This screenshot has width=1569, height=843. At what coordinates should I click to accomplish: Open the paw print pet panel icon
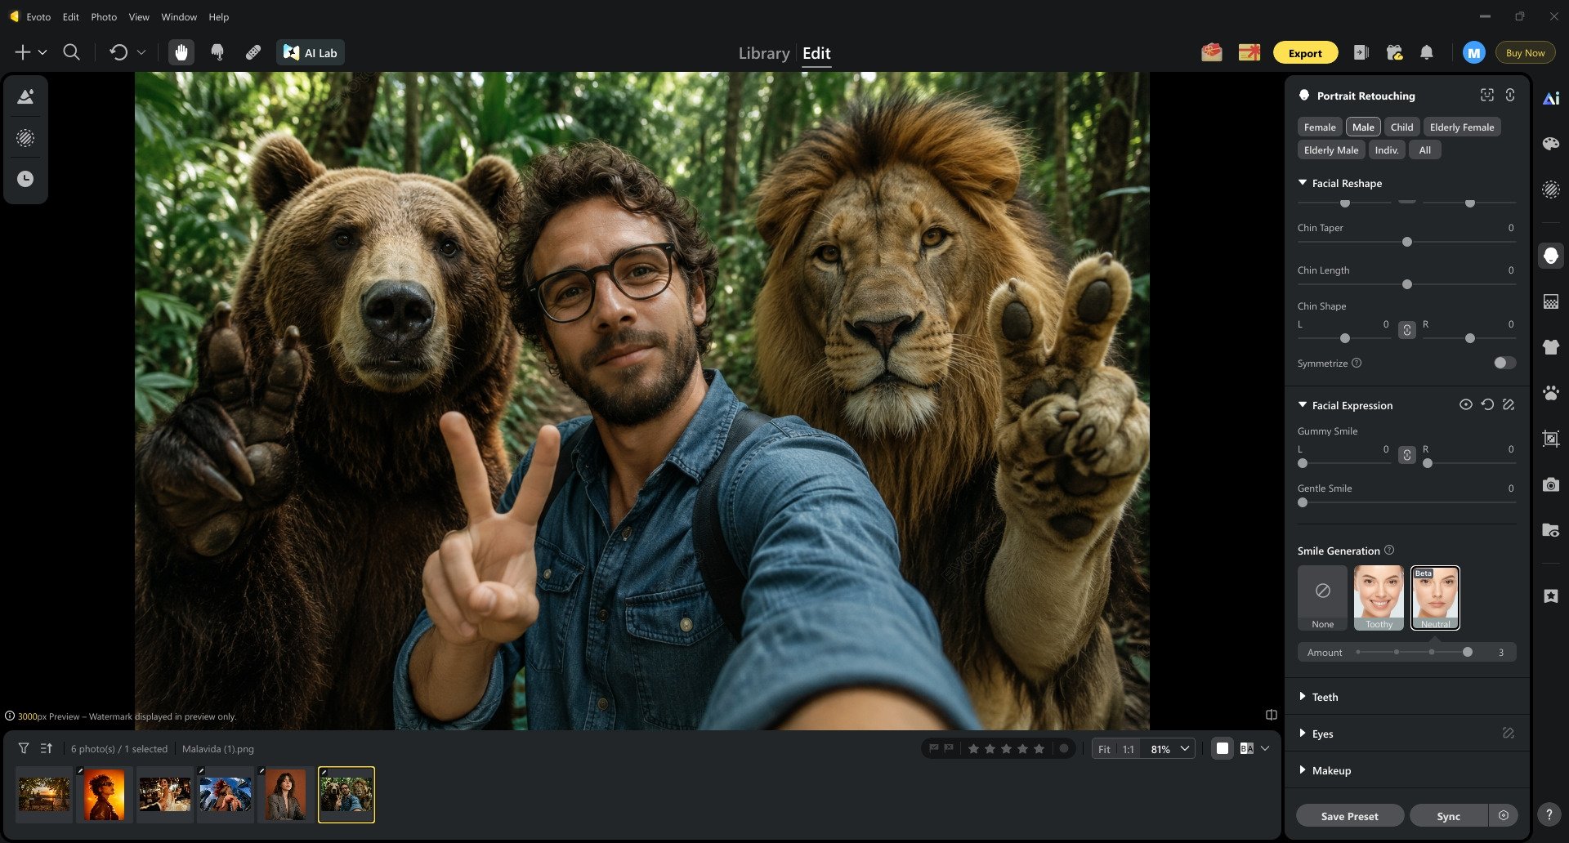coord(1551,393)
